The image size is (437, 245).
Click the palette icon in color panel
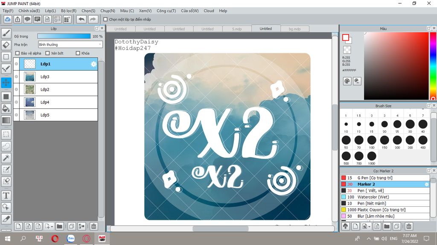(x=347, y=81)
